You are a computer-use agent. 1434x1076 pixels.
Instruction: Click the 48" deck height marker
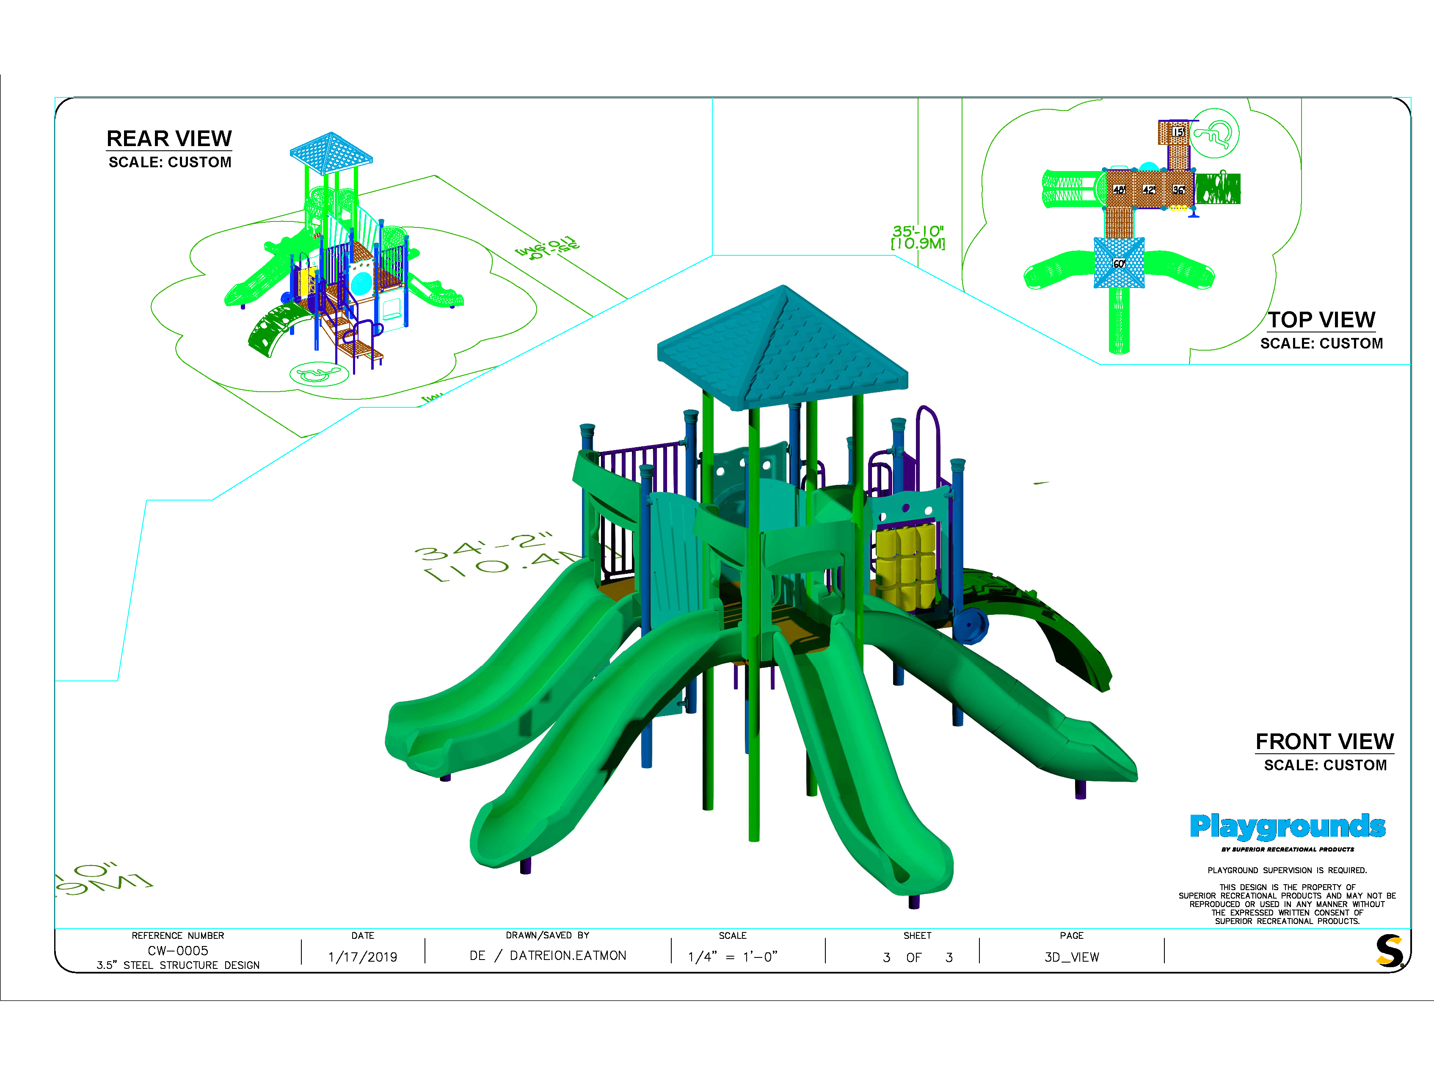click(1119, 189)
